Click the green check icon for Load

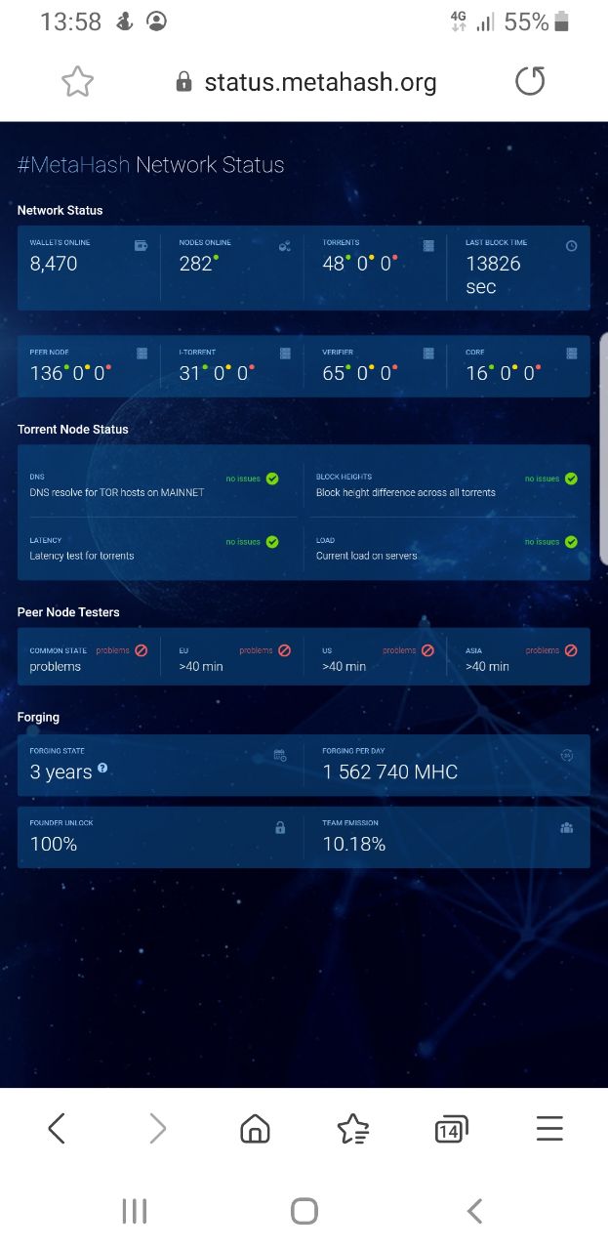(x=571, y=542)
